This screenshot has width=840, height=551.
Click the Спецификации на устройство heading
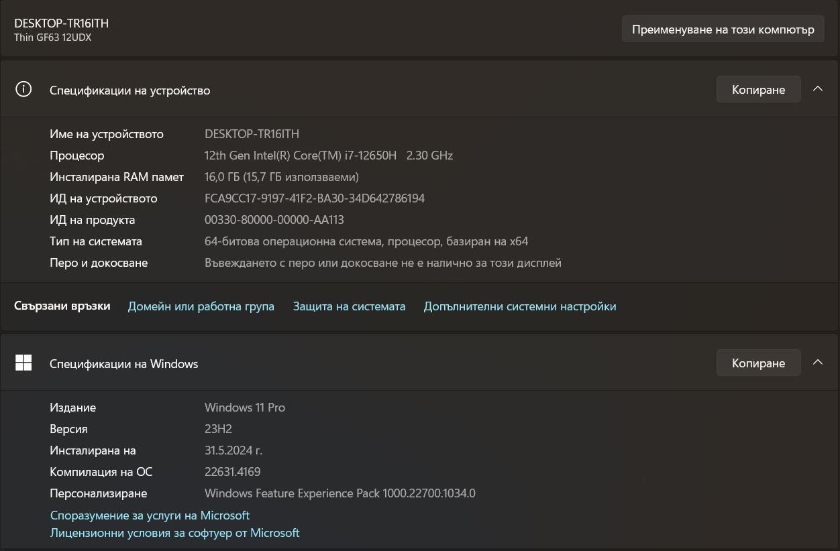(x=129, y=90)
